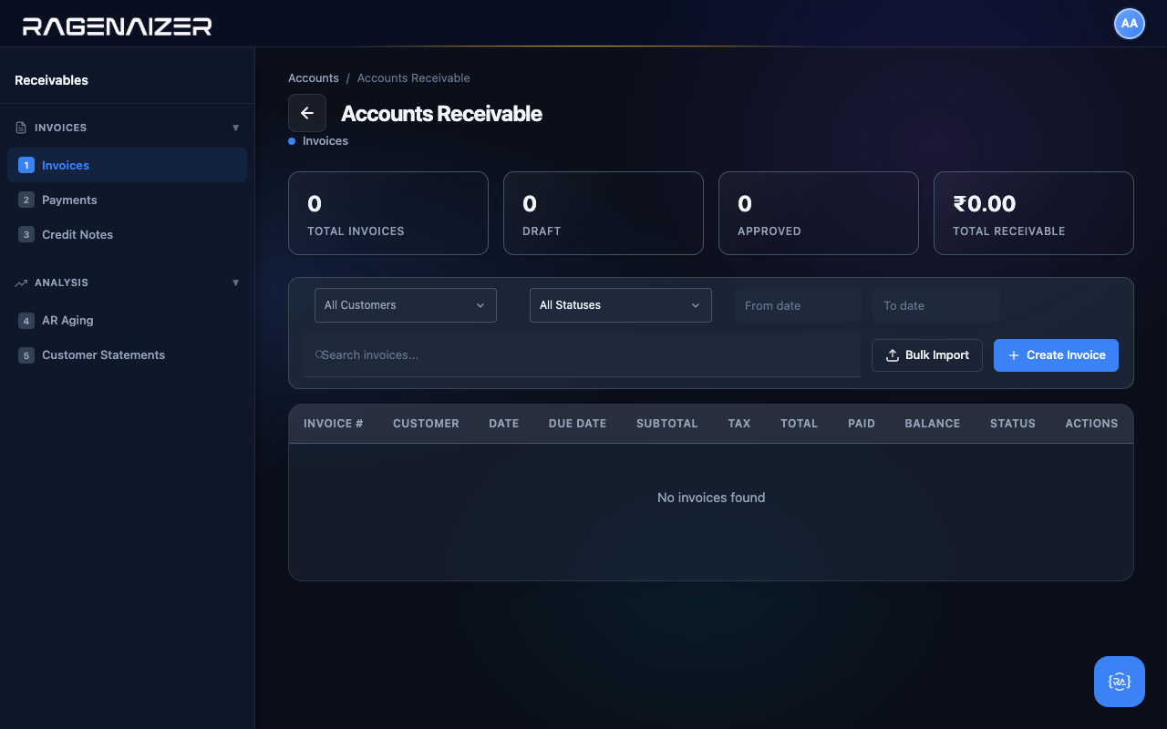
Task: Click the Create Invoice button
Action: (x=1056, y=355)
